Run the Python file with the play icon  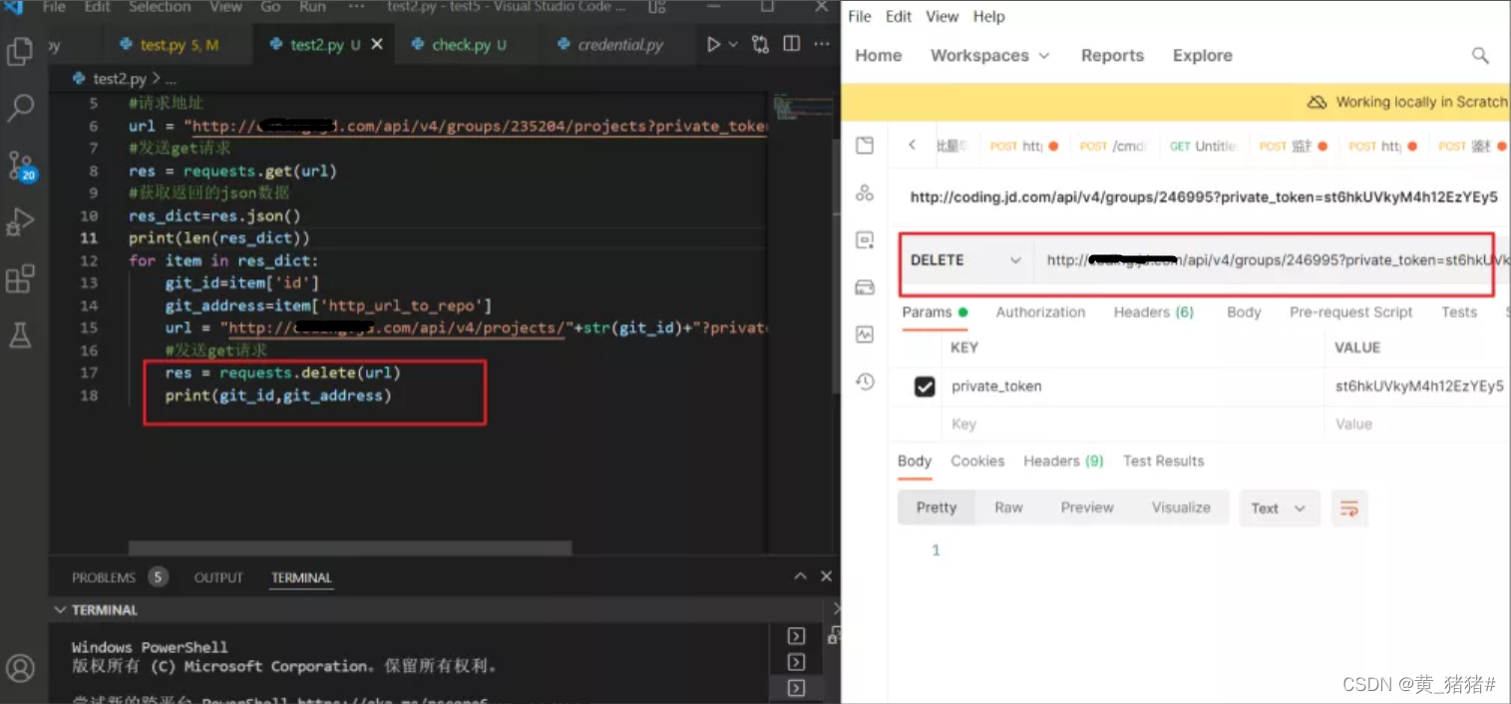click(x=713, y=45)
